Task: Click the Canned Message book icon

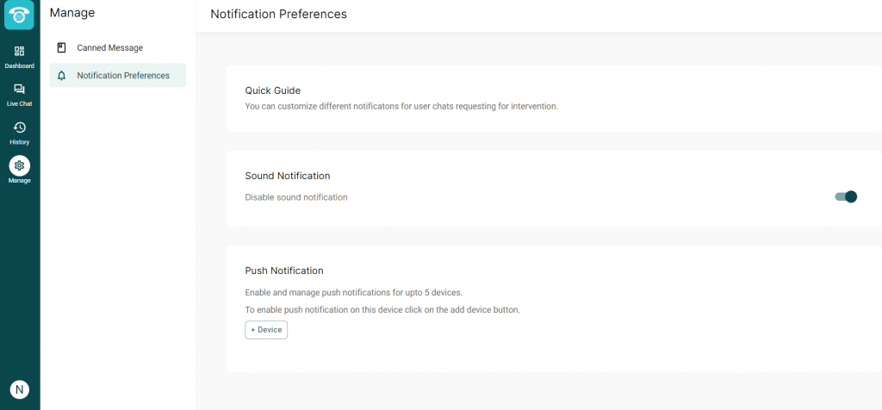Action: [61, 48]
